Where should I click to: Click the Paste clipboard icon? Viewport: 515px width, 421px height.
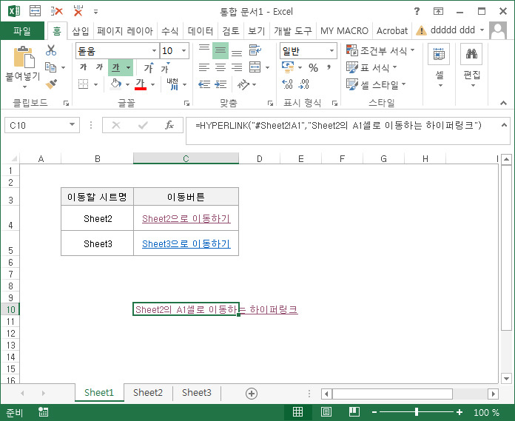point(24,56)
